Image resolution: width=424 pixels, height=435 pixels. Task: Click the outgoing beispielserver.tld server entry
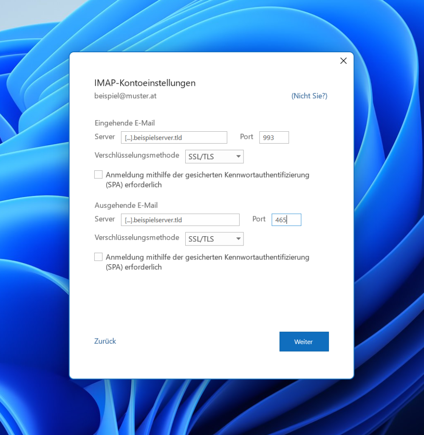180,220
